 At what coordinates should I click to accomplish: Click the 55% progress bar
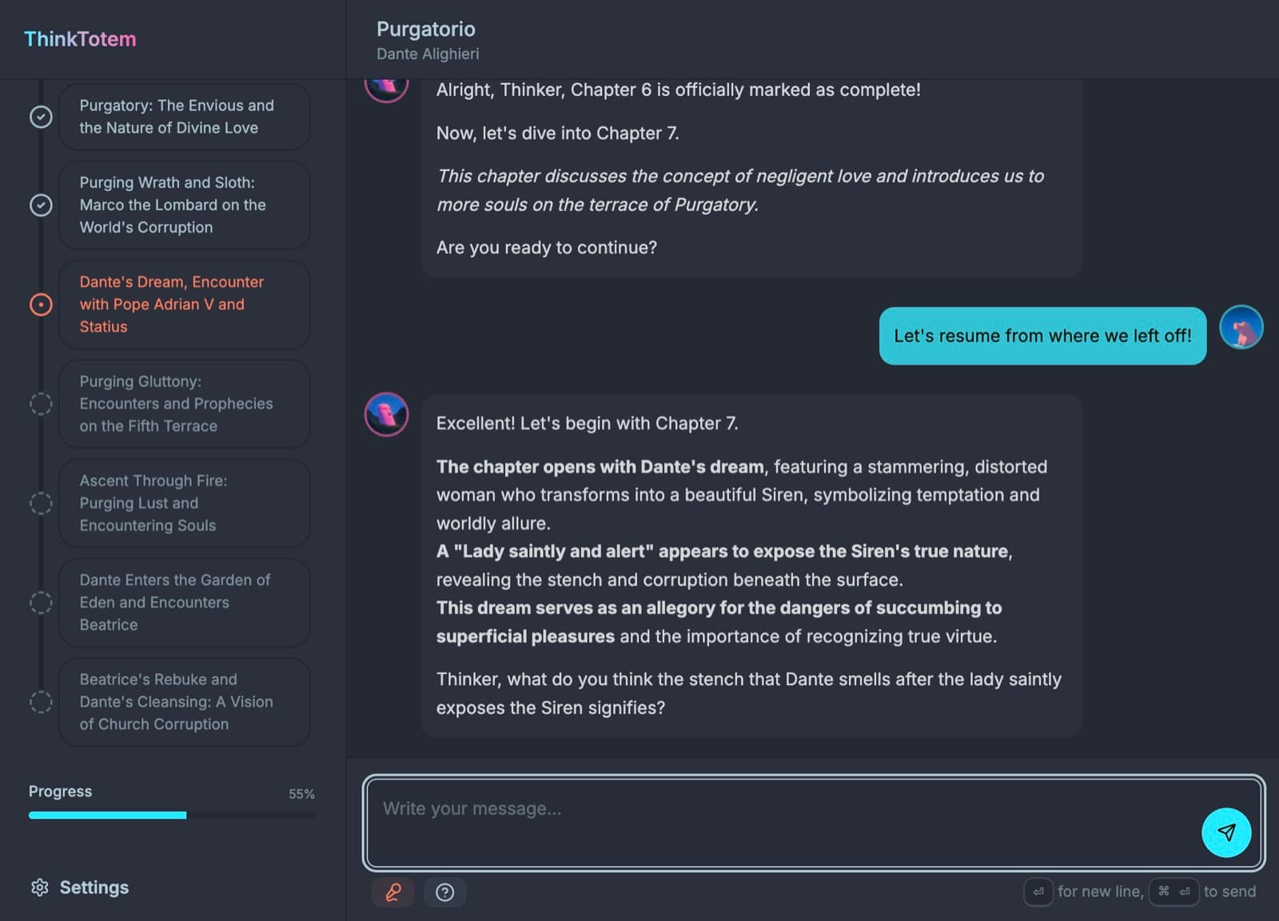click(172, 815)
